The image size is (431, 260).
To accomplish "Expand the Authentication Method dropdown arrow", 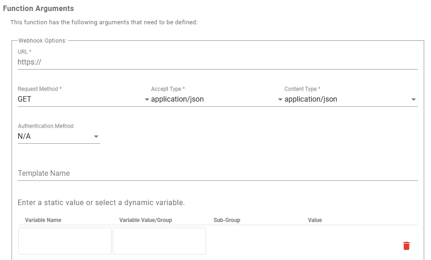I will coord(96,136).
